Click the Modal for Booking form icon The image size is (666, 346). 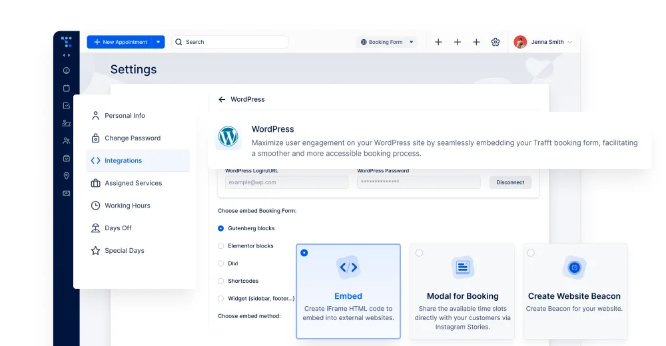click(463, 267)
